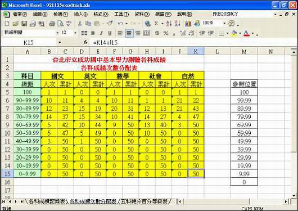Open the fill color palette arrow
The width and height of the screenshot is (298, 211).
click(240, 33)
